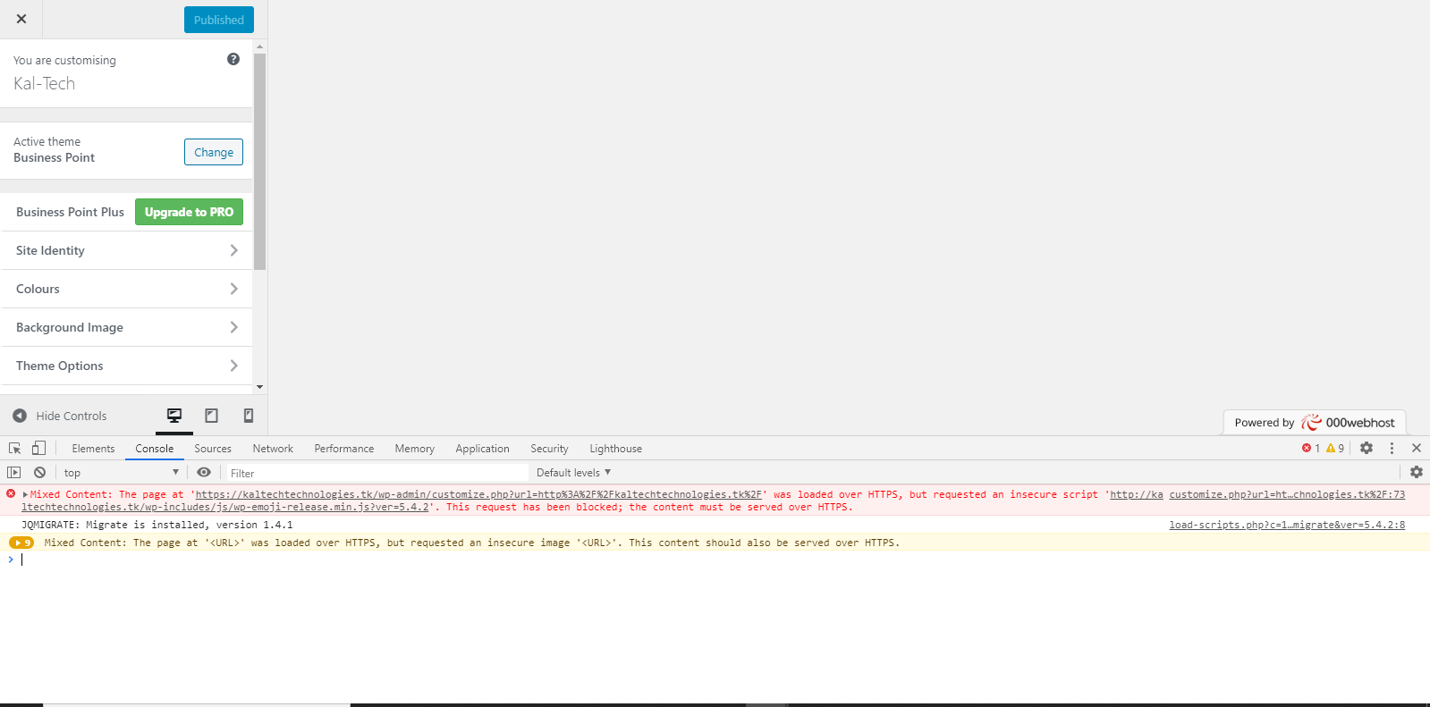Switch preview to tablet device icon

point(212,416)
